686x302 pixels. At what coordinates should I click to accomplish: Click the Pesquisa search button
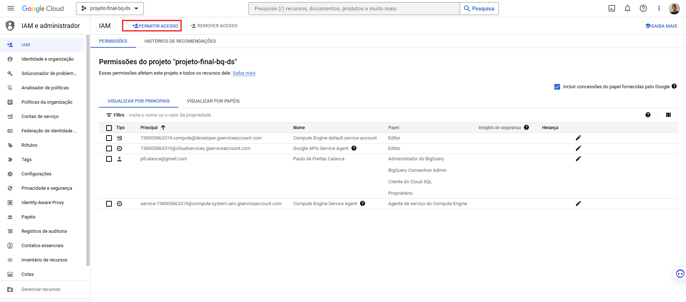tap(479, 9)
